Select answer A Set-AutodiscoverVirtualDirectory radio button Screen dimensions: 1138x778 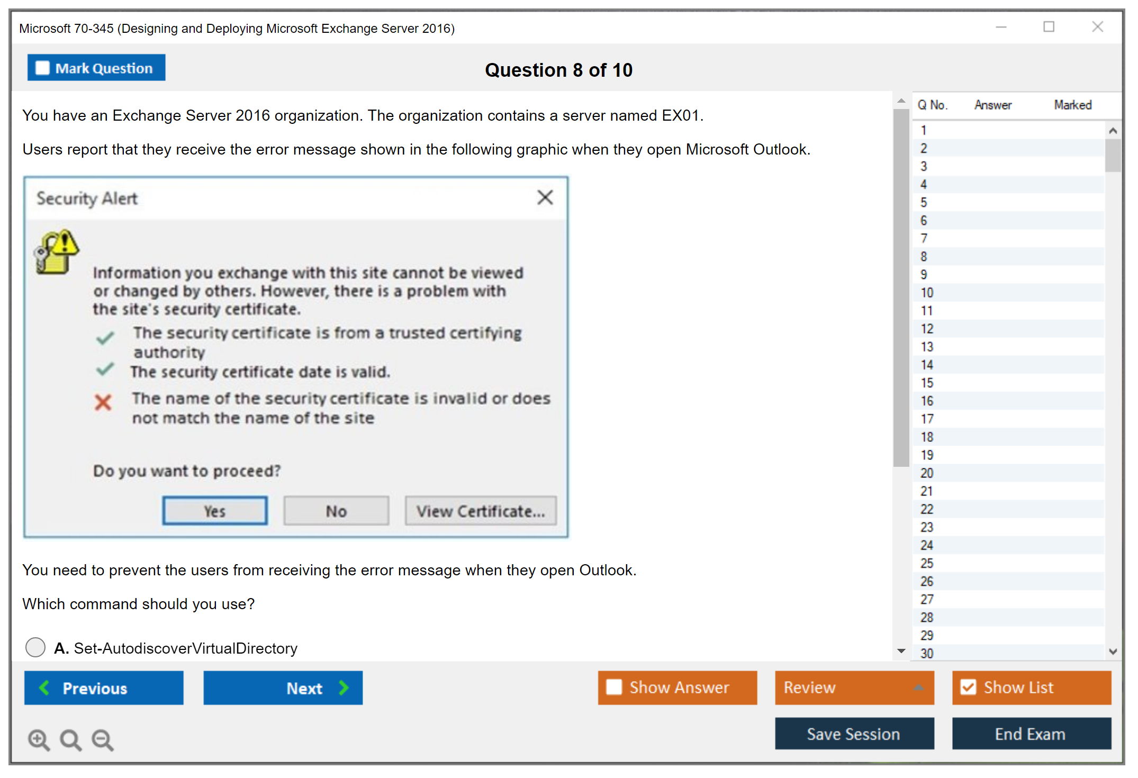point(35,647)
